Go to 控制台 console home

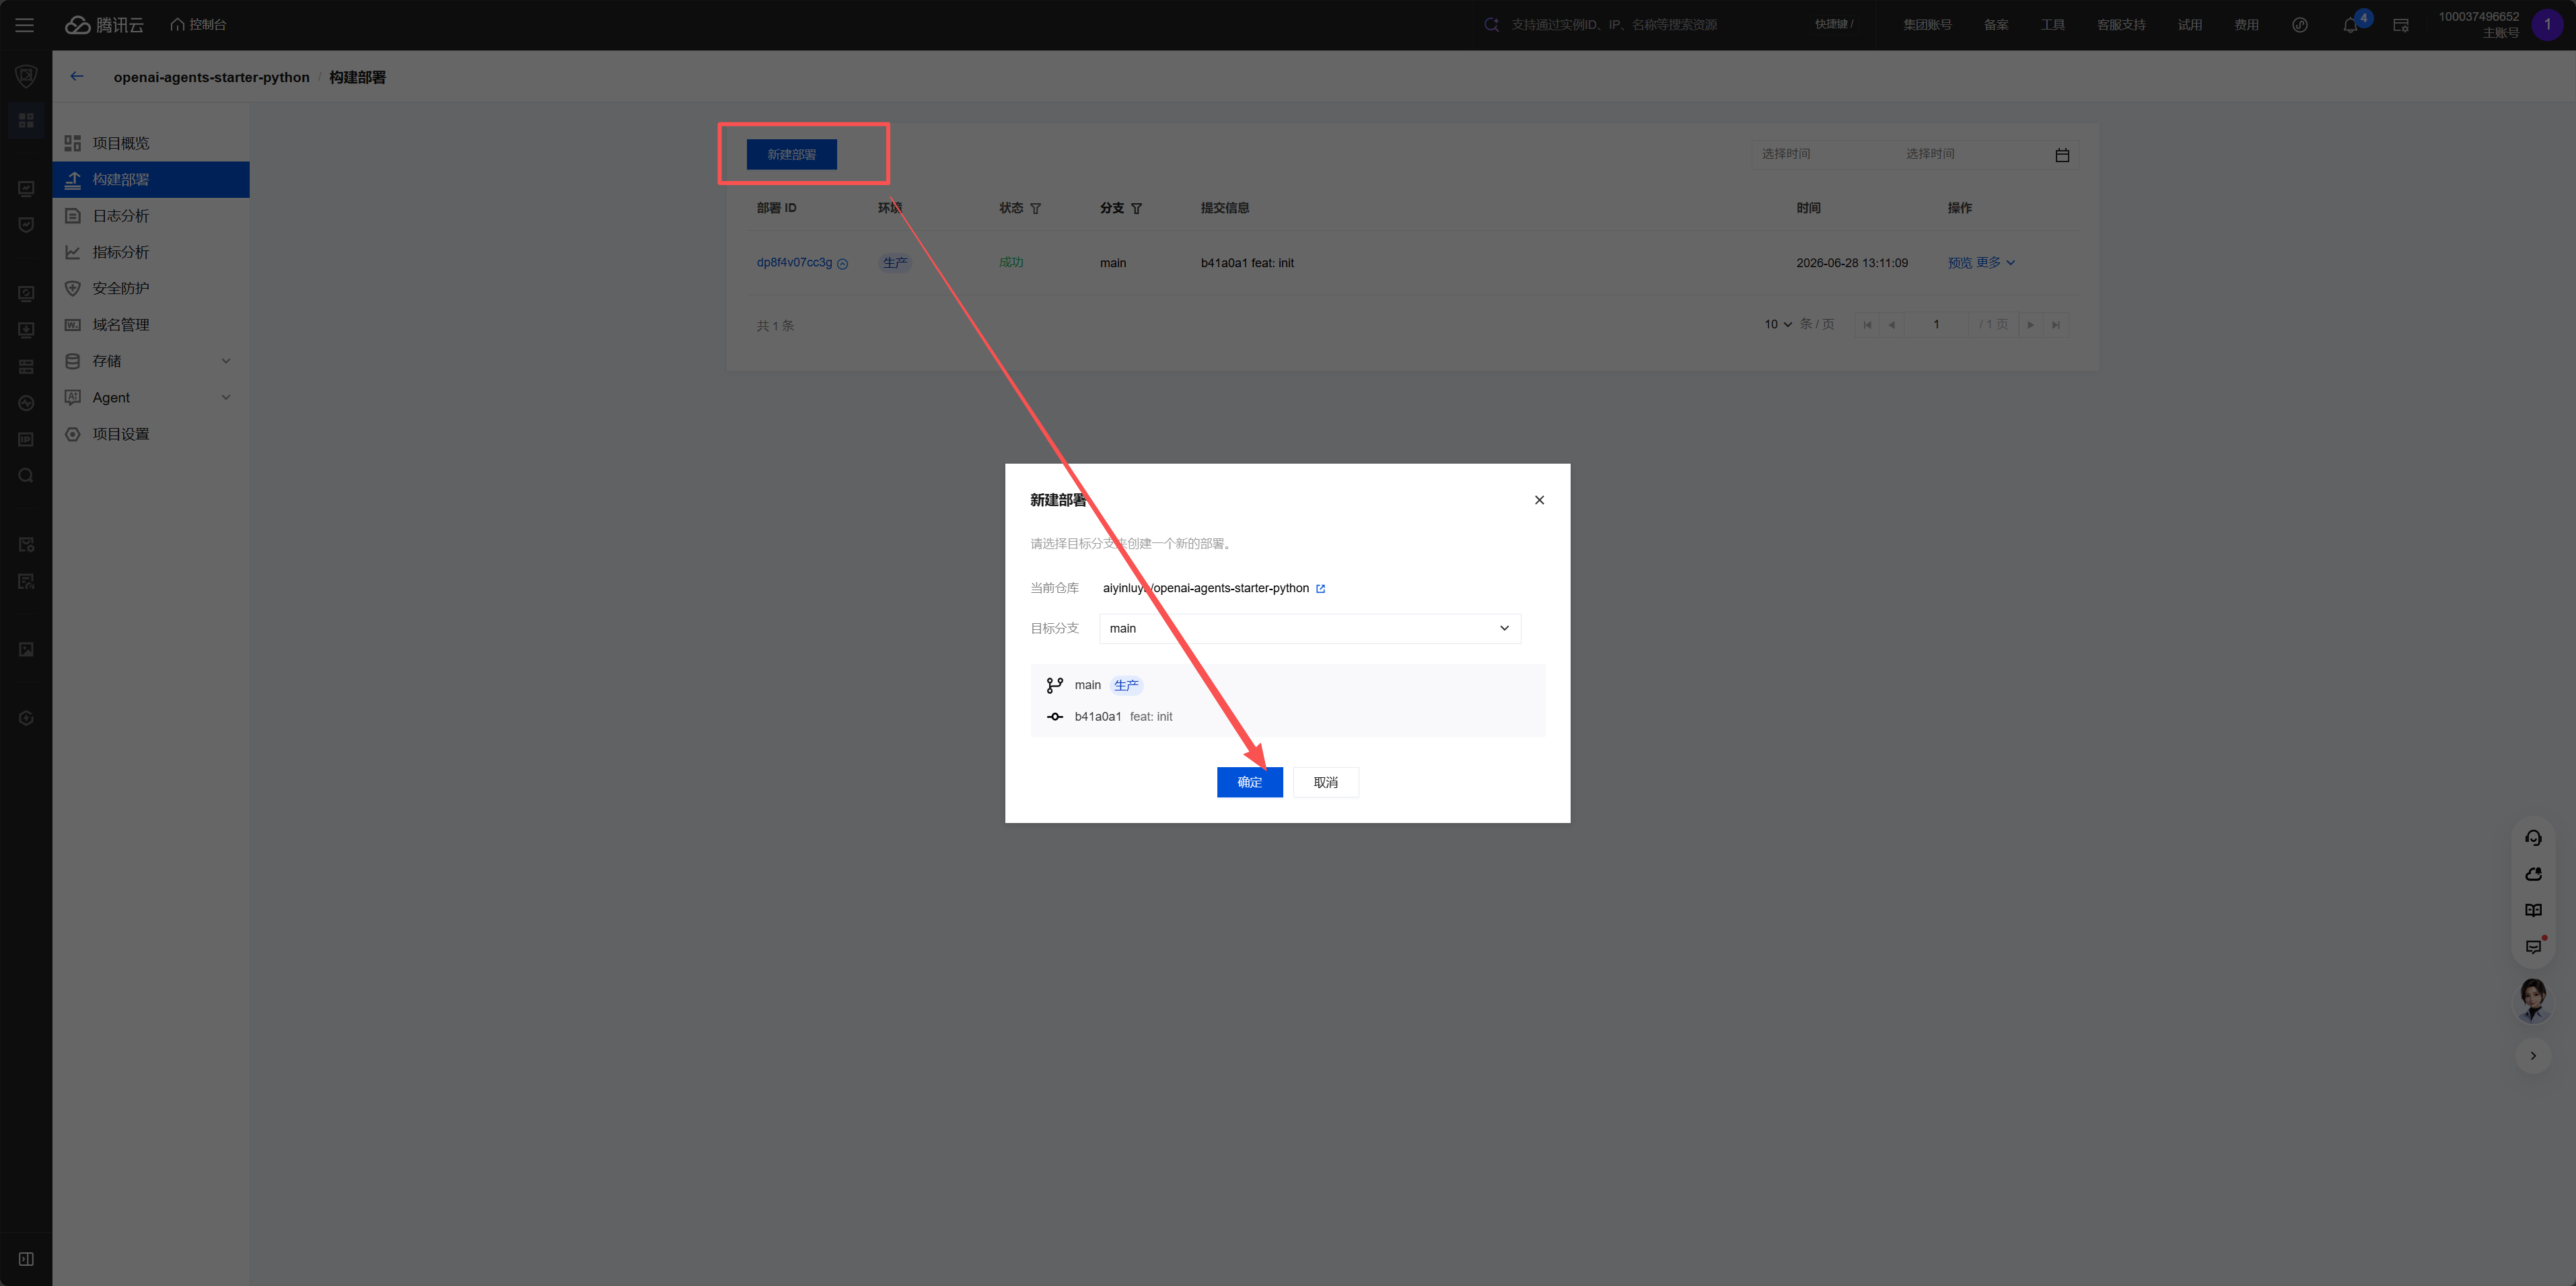coord(198,25)
